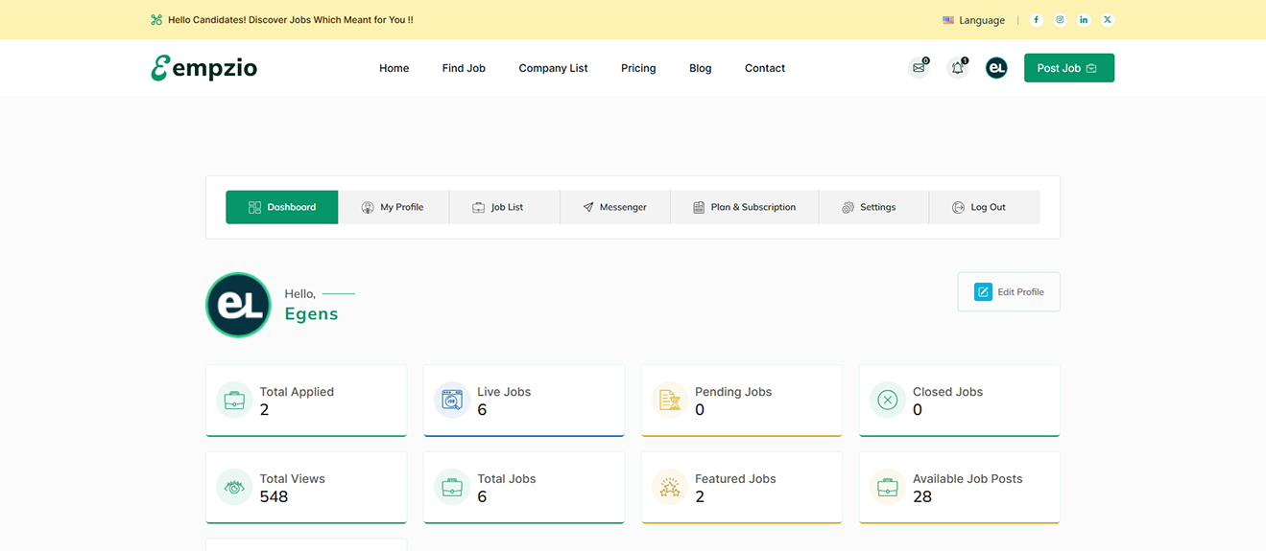
Task: Click the Log Out tab
Action: pos(984,207)
